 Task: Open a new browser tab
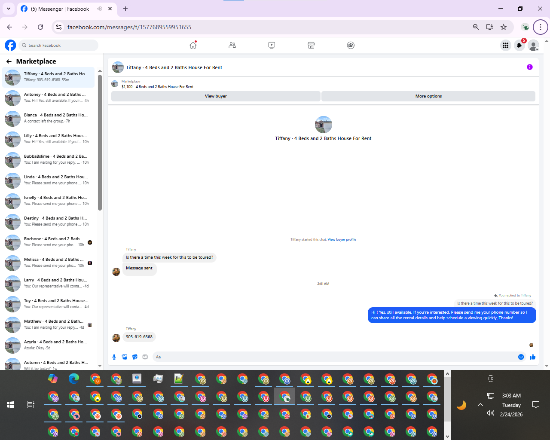(x=125, y=9)
